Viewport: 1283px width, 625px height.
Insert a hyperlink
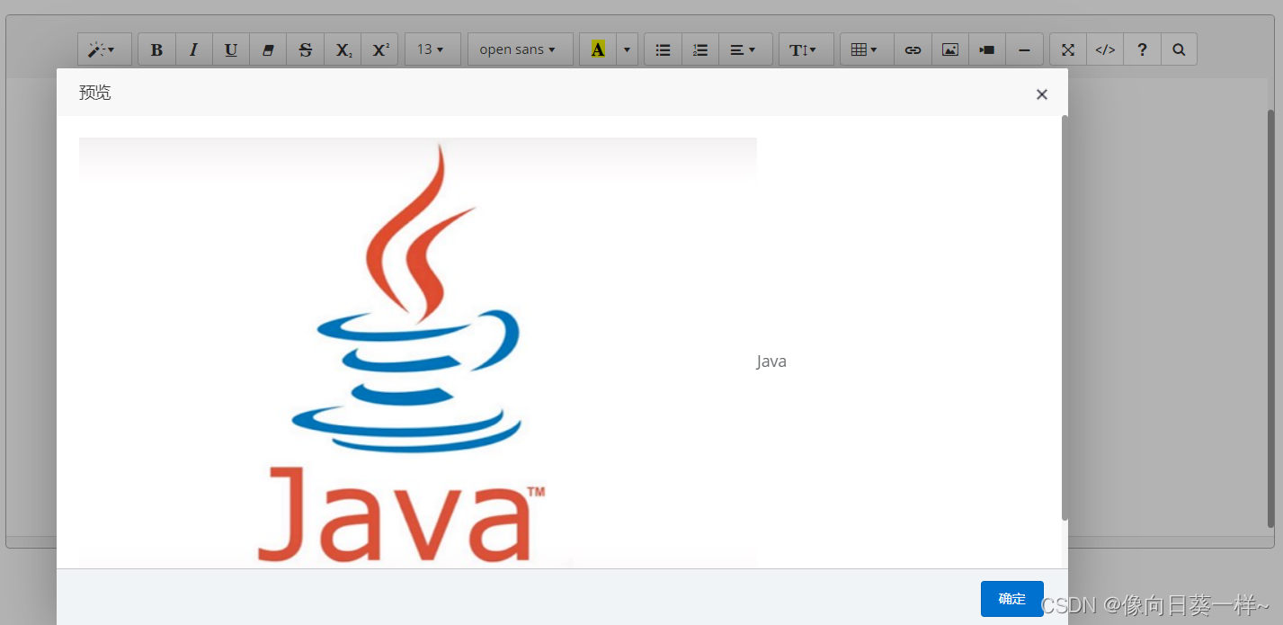913,49
